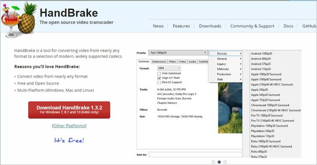The width and height of the screenshot is (317, 165).
Task: Open the Downloads navigation item
Action: tap(210, 26)
